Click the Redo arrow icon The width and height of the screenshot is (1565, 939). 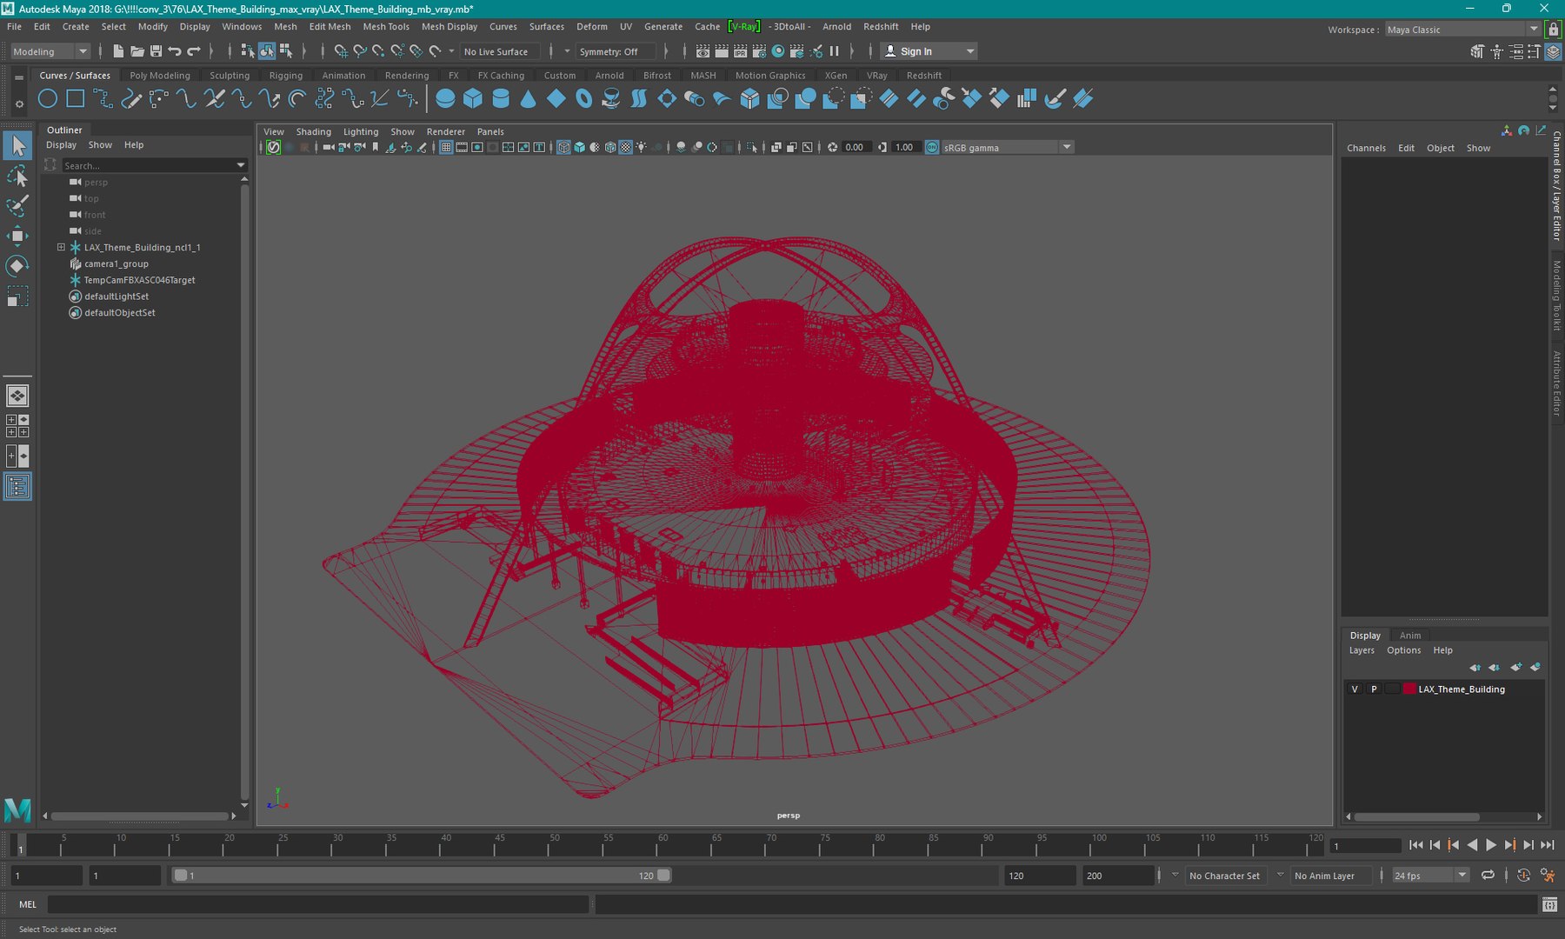click(x=194, y=51)
